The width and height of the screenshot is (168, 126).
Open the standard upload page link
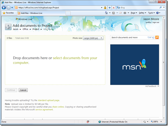pos(48,100)
